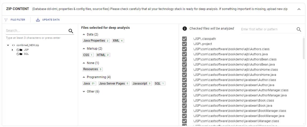Expand the JSP folder tree arrow
Screen dimensions: 307x127
(x=13, y=50)
